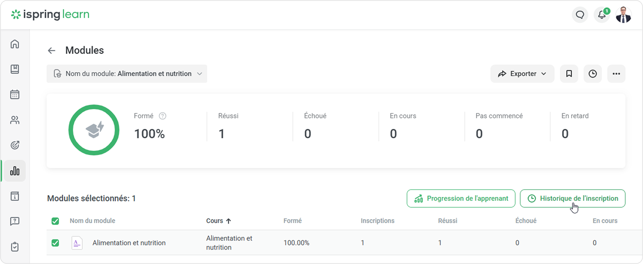Click the notification bell icon

tap(602, 15)
